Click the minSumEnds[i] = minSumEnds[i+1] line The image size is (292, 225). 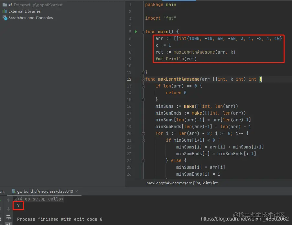click(x=216, y=154)
